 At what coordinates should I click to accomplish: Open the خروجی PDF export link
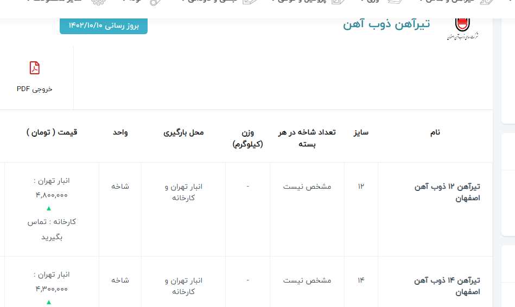click(x=35, y=89)
